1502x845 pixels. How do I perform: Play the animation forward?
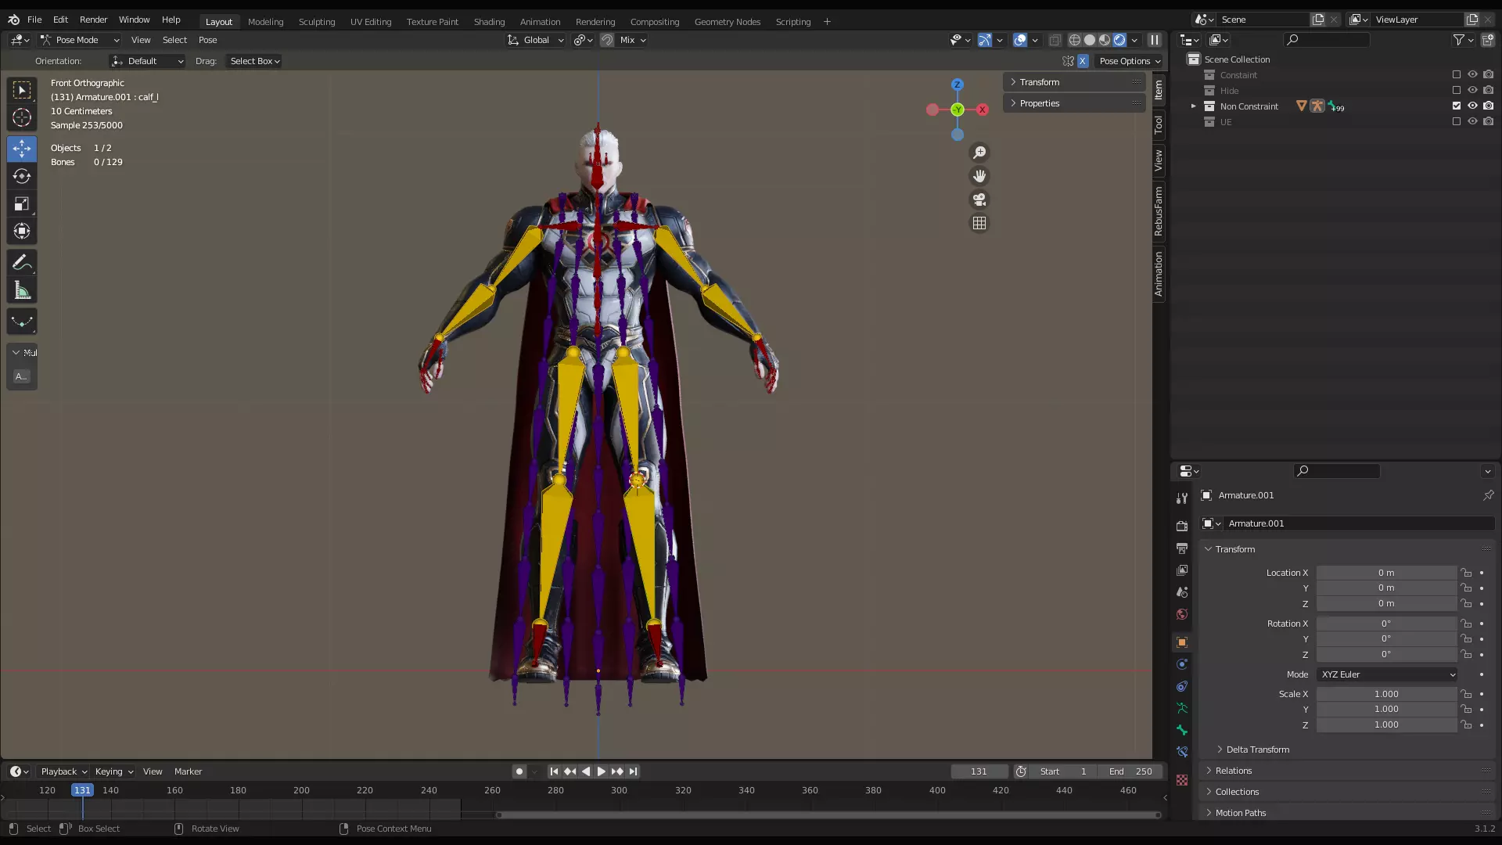[601, 771]
